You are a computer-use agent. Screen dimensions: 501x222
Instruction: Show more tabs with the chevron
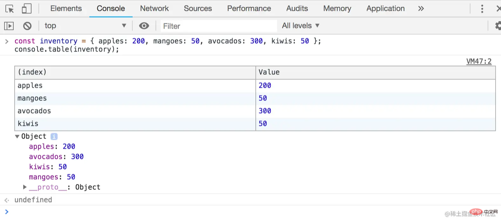tap(421, 9)
